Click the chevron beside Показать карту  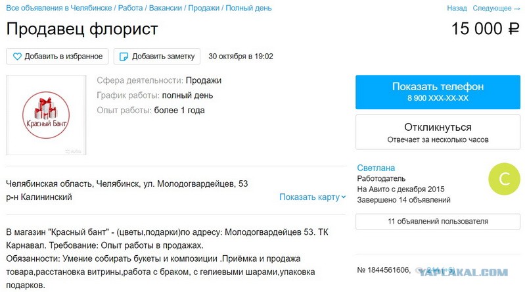(x=343, y=197)
